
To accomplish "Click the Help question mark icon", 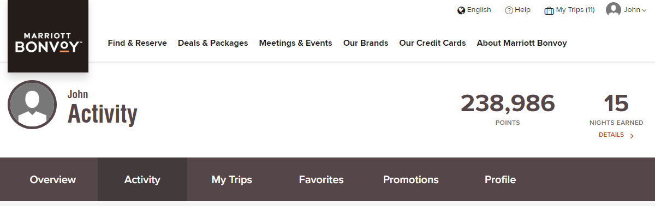I will 509,10.
